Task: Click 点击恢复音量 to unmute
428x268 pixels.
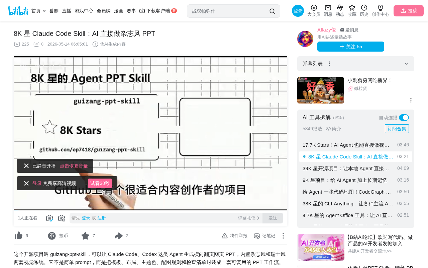Action: pyautogui.click(x=74, y=166)
